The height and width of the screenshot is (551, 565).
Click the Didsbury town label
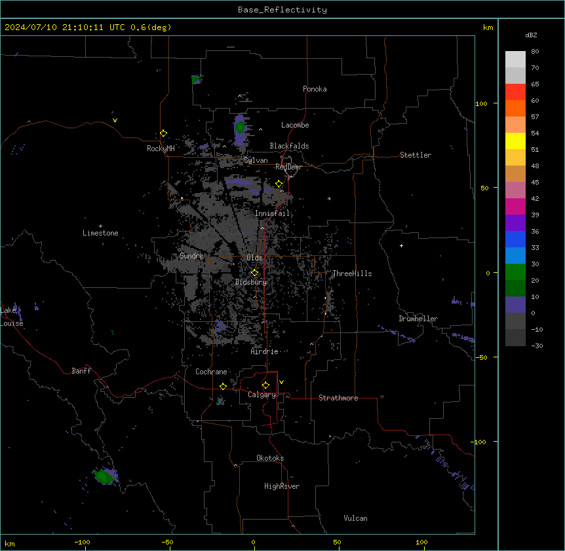251,282
